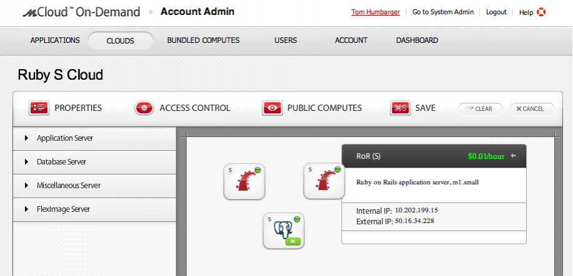Open Tom Humbarger user link

376,12
